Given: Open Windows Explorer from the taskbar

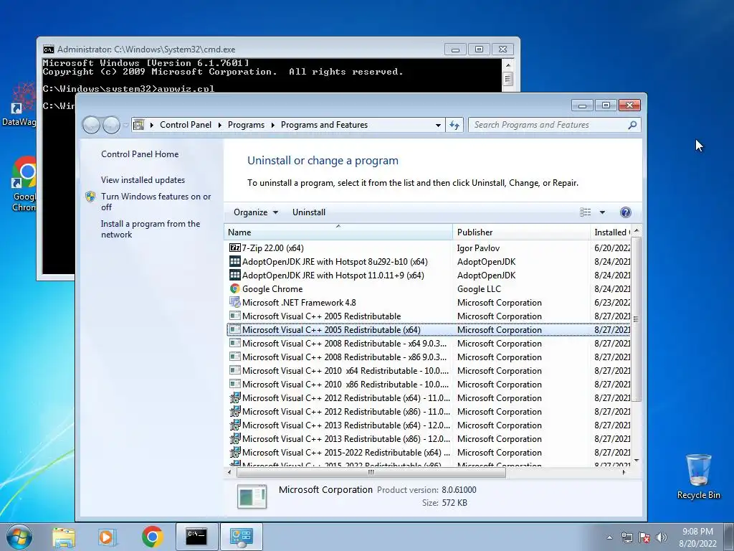Looking at the screenshot, I should click(x=64, y=537).
